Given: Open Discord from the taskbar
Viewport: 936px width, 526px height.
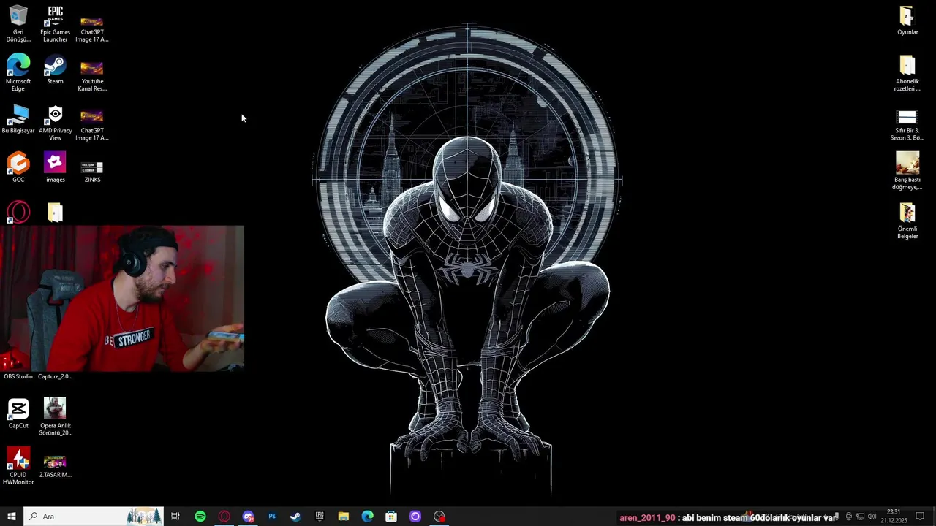Looking at the screenshot, I should click(249, 517).
